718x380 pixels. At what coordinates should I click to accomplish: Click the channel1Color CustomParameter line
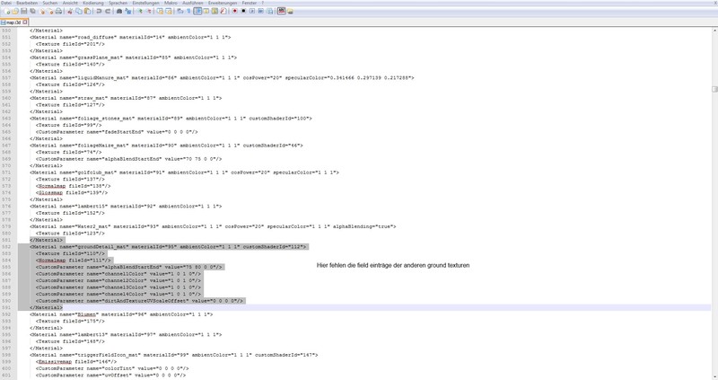point(118,274)
